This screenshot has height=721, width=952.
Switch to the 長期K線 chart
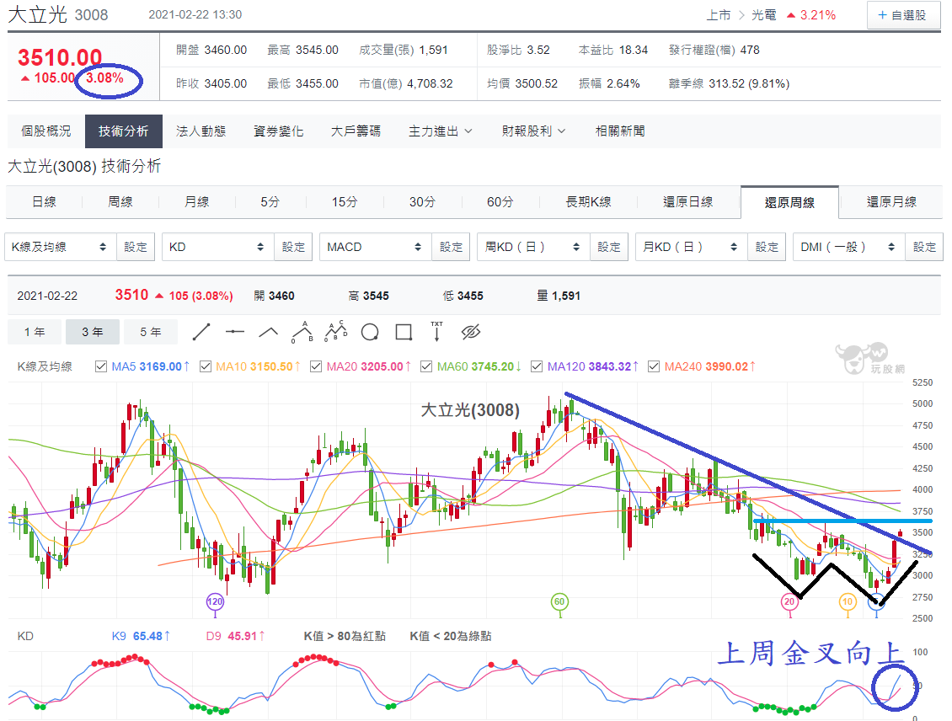(588, 202)
